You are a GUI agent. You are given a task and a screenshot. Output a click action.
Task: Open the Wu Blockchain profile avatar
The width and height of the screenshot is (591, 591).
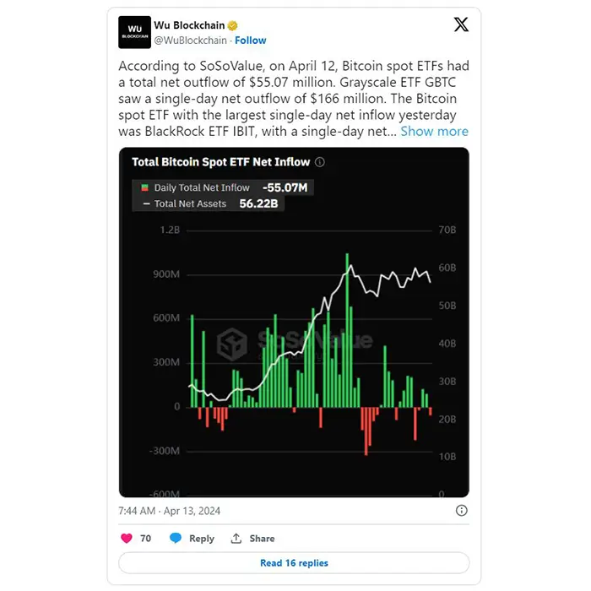(134, 32)
